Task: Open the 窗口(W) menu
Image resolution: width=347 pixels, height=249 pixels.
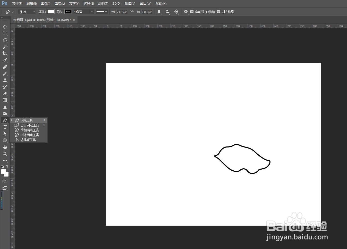Action: [x=146, y=4]
